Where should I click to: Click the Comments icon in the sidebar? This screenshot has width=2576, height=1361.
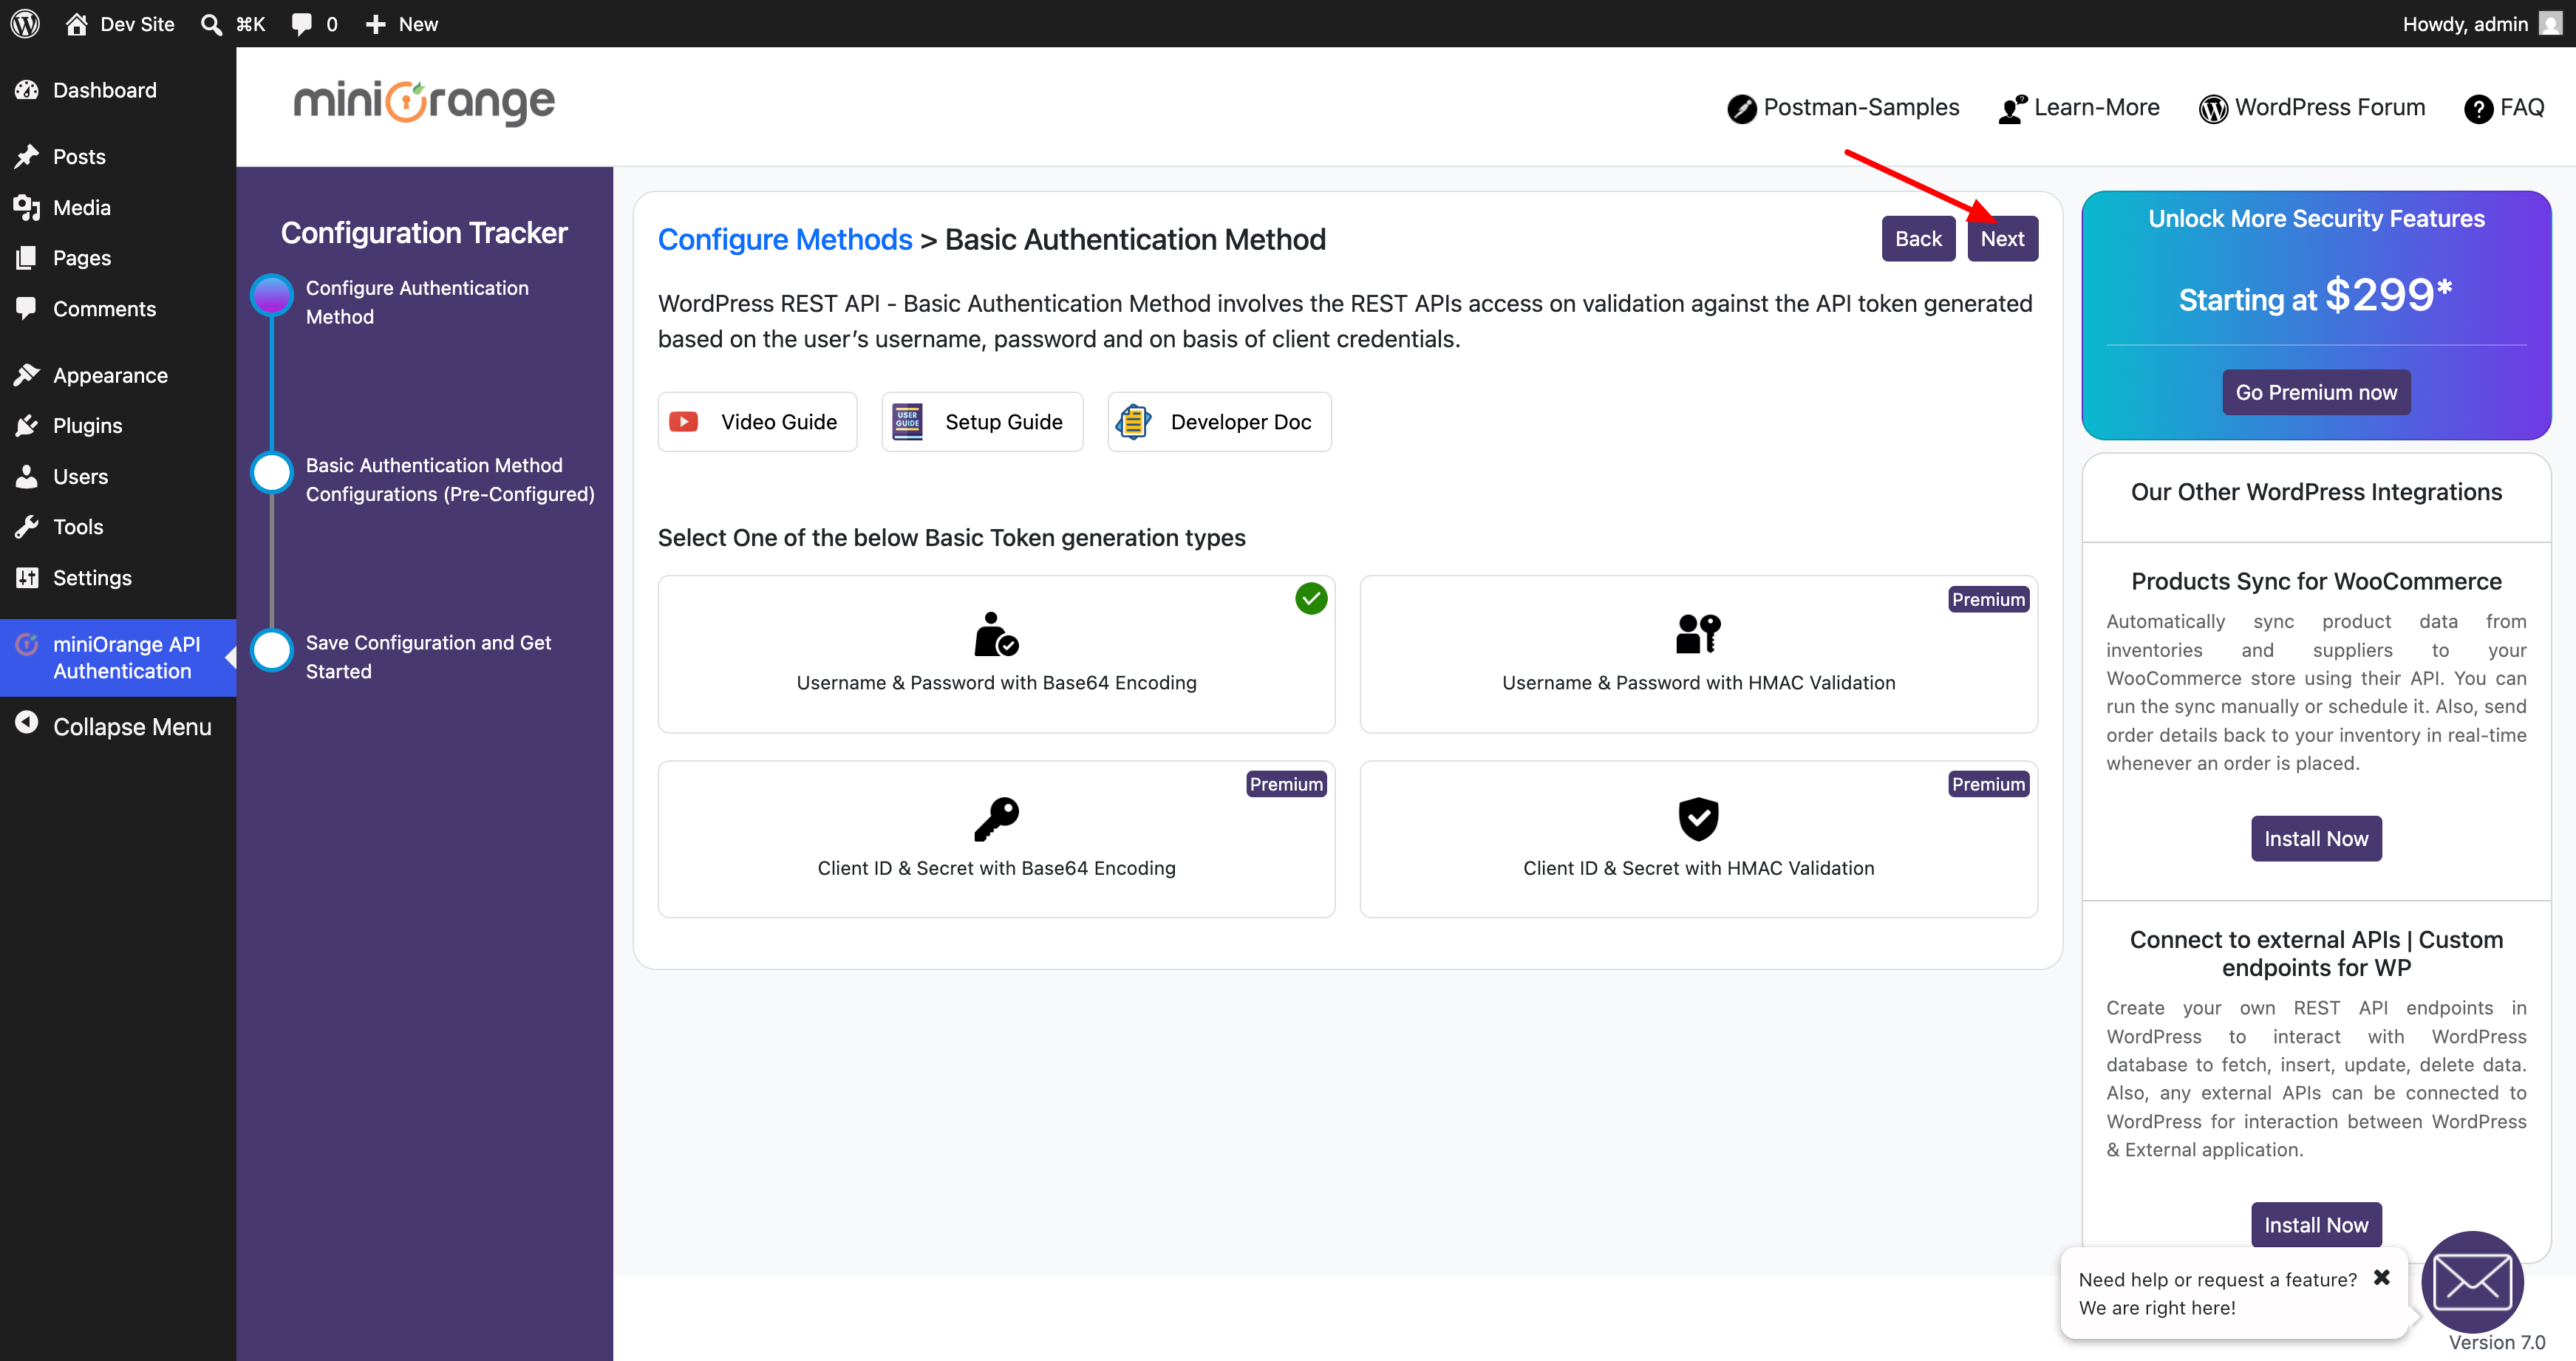click(27, 308)
